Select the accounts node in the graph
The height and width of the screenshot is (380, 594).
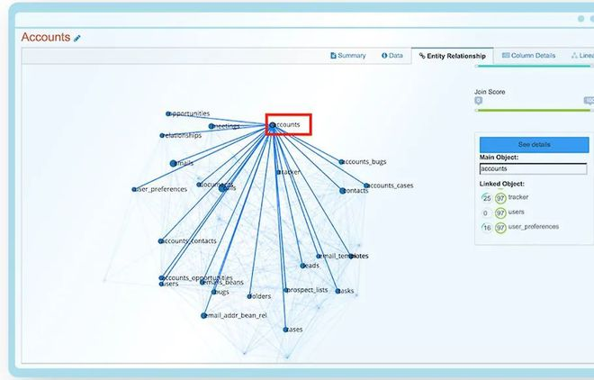tap(273, 125)
